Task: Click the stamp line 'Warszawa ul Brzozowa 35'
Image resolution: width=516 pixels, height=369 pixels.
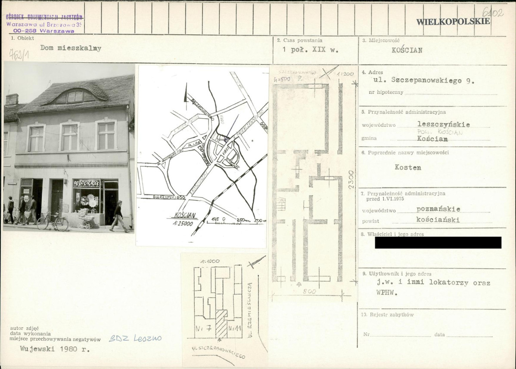Action: pos(44,25)
